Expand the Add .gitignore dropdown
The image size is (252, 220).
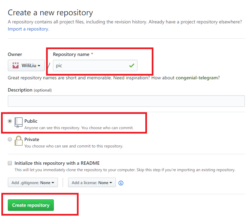click(x=33, y=182)
